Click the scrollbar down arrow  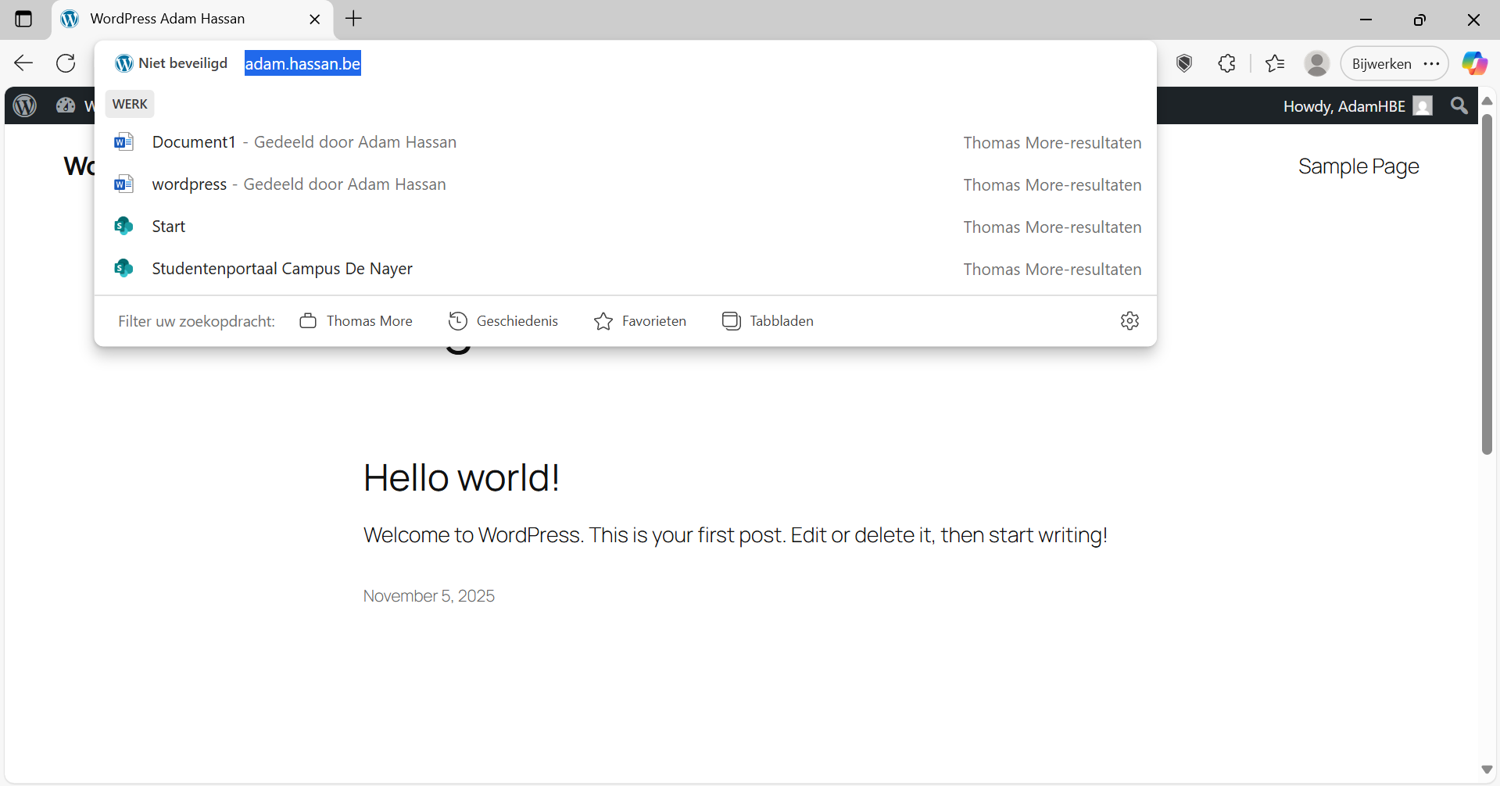point(1487,770)
